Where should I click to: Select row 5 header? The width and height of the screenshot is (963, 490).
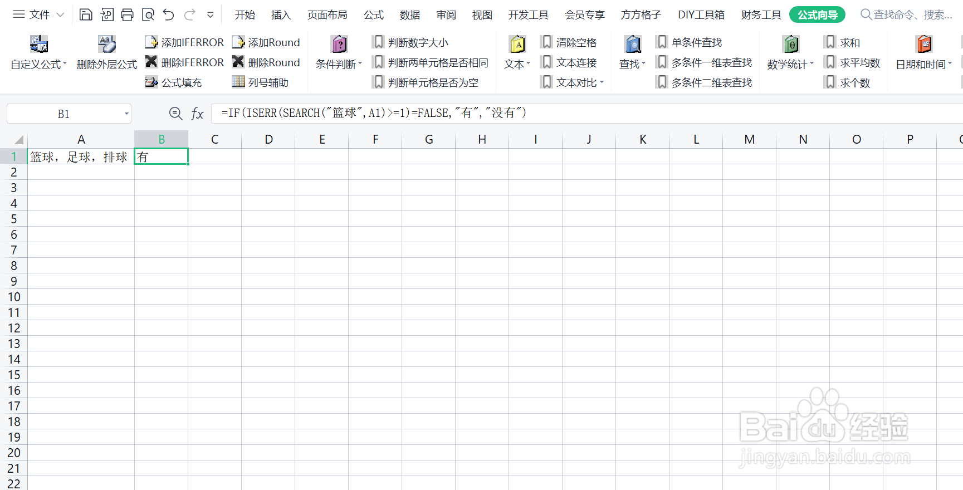click(13, 219)
